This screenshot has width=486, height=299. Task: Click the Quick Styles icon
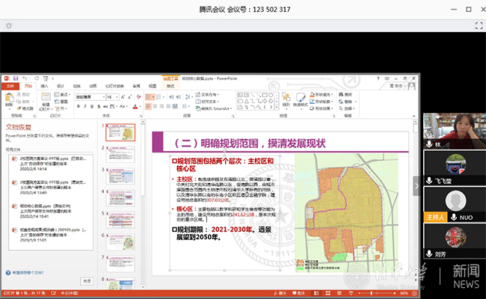pos(301,99)
